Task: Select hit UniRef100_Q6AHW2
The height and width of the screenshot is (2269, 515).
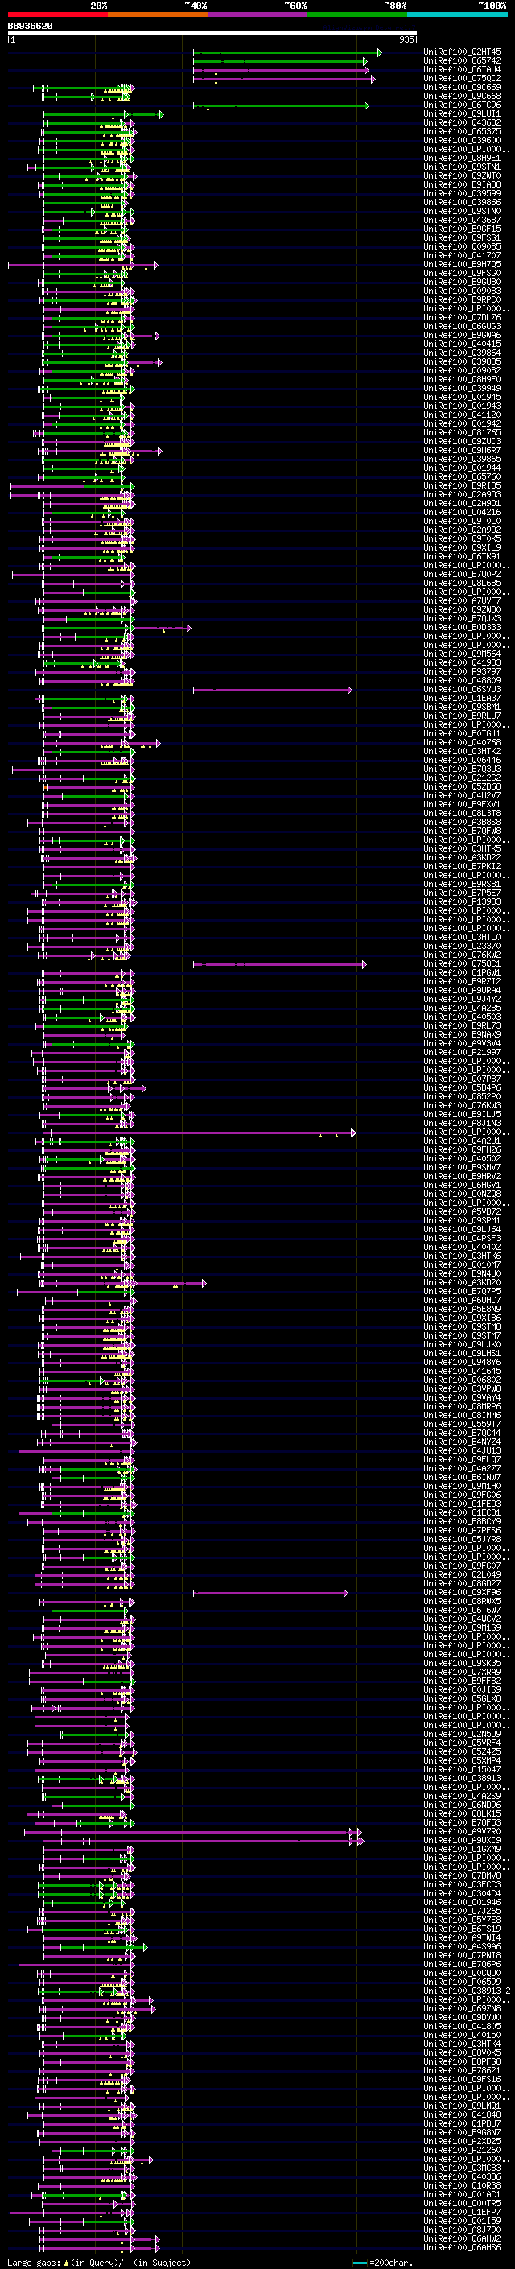Action: pyautogui.click(x=462, y=2238)
